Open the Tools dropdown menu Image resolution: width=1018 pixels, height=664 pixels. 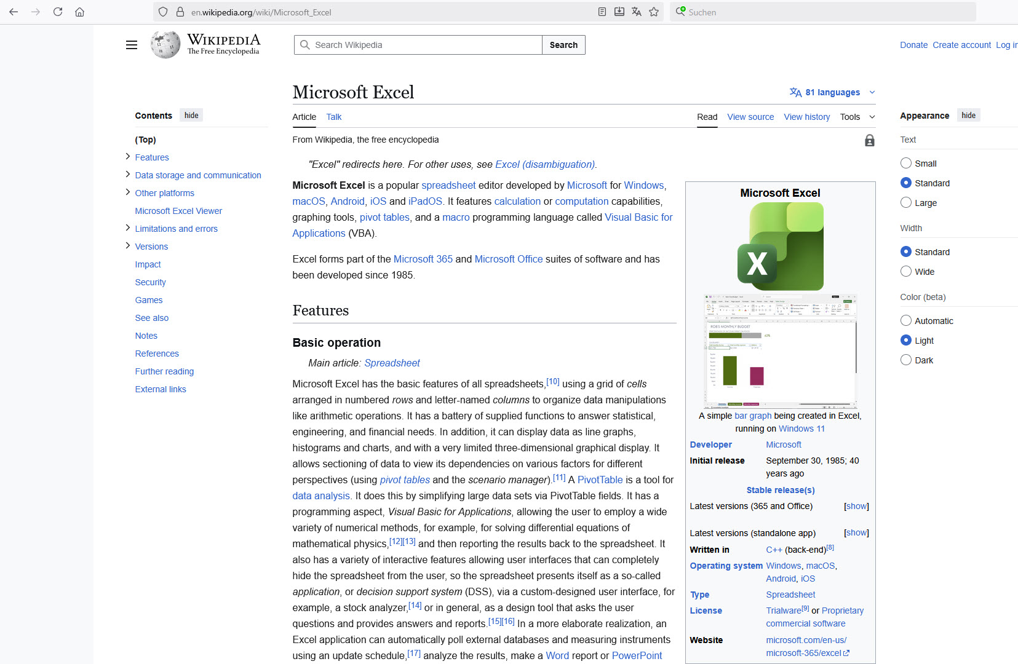coord(857,117)
